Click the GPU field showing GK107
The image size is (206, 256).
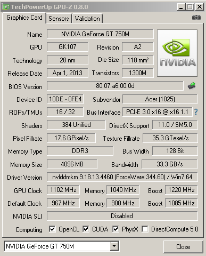tap(68, 47)
